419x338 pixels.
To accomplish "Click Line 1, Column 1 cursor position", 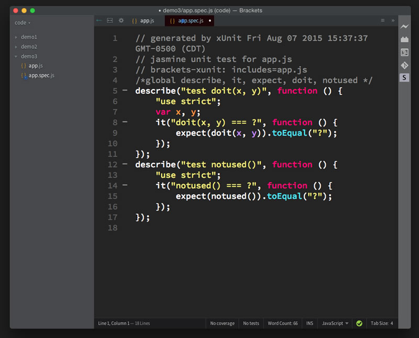I will 114,323.
